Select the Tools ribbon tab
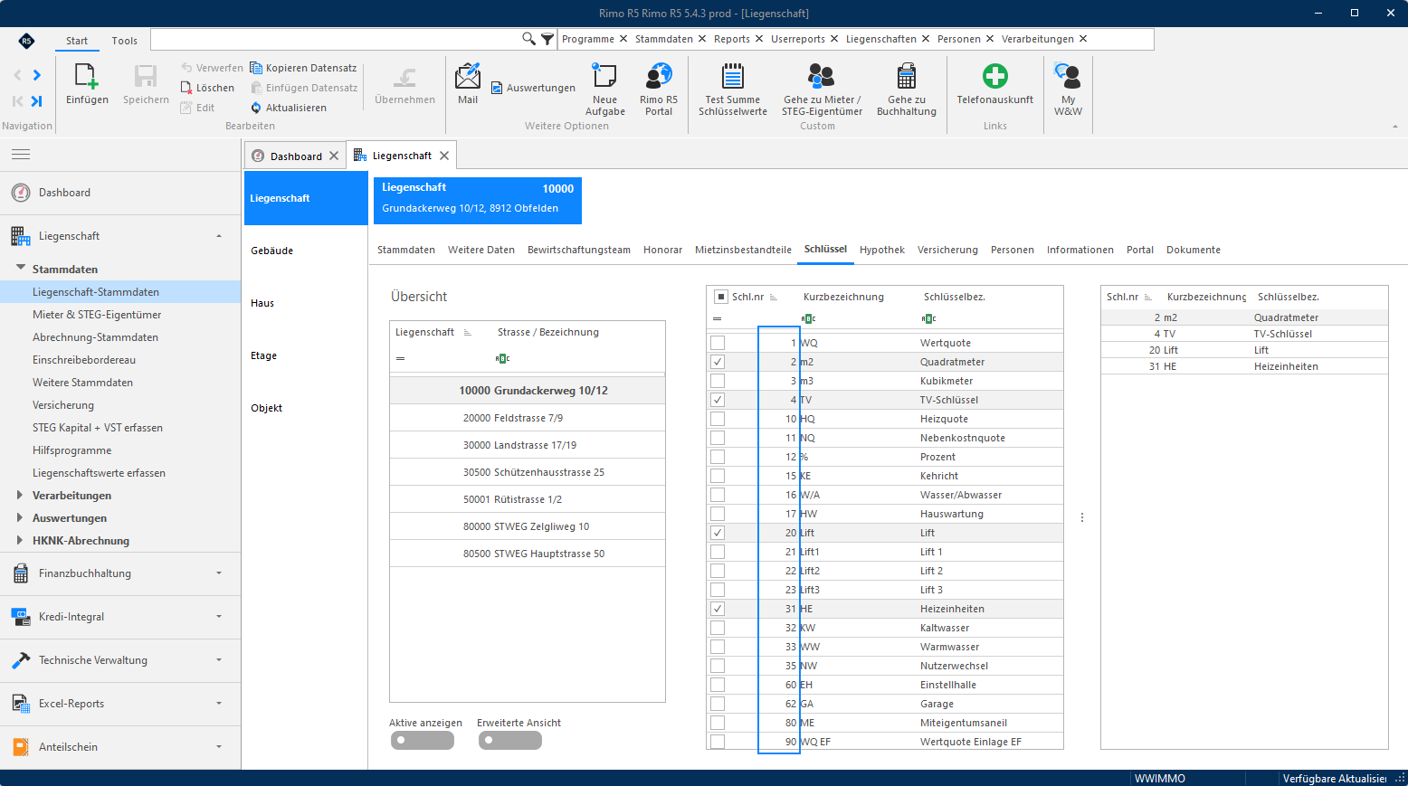Image resolution: width=1408 pixels, height=786 pixels. click(125, 41)
